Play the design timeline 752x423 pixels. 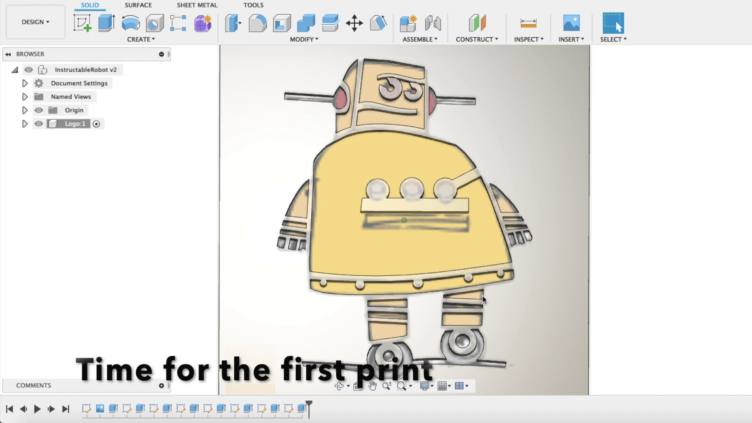click(x=37, y=409)
